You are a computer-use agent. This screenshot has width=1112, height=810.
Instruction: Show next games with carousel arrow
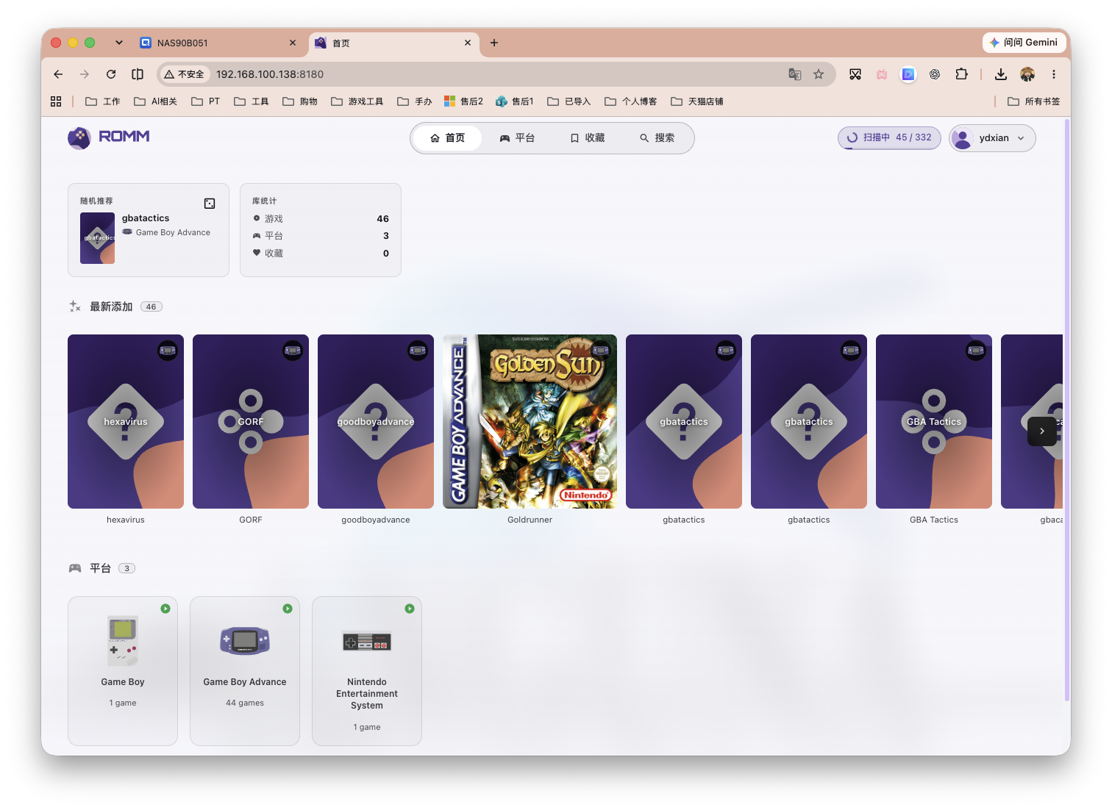tap(1042, 431)
